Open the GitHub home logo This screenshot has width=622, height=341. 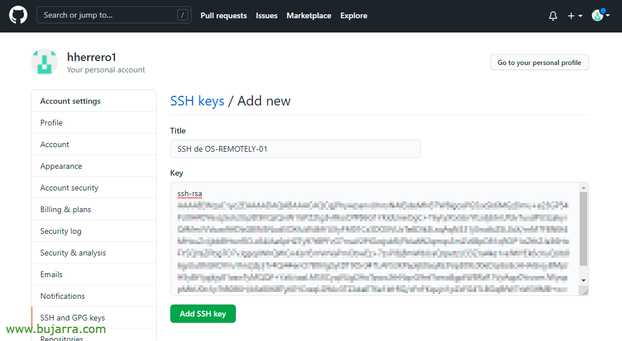(x=18, y=15)
